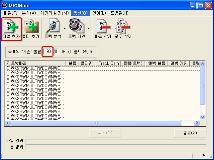Click the 클립(트랙) column header
The image size is (214, 160).
point(133,64)
